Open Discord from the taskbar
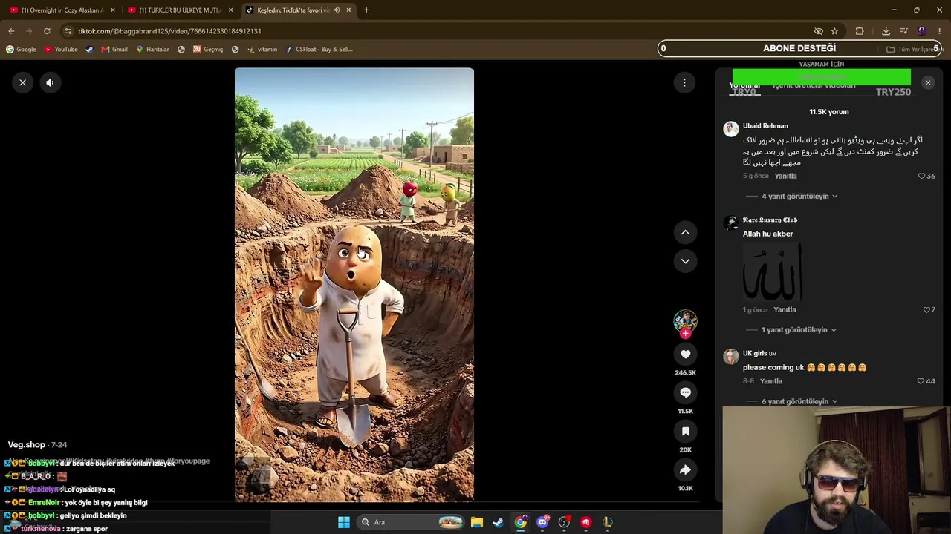 pyautogui.click(x=542, y=522)
